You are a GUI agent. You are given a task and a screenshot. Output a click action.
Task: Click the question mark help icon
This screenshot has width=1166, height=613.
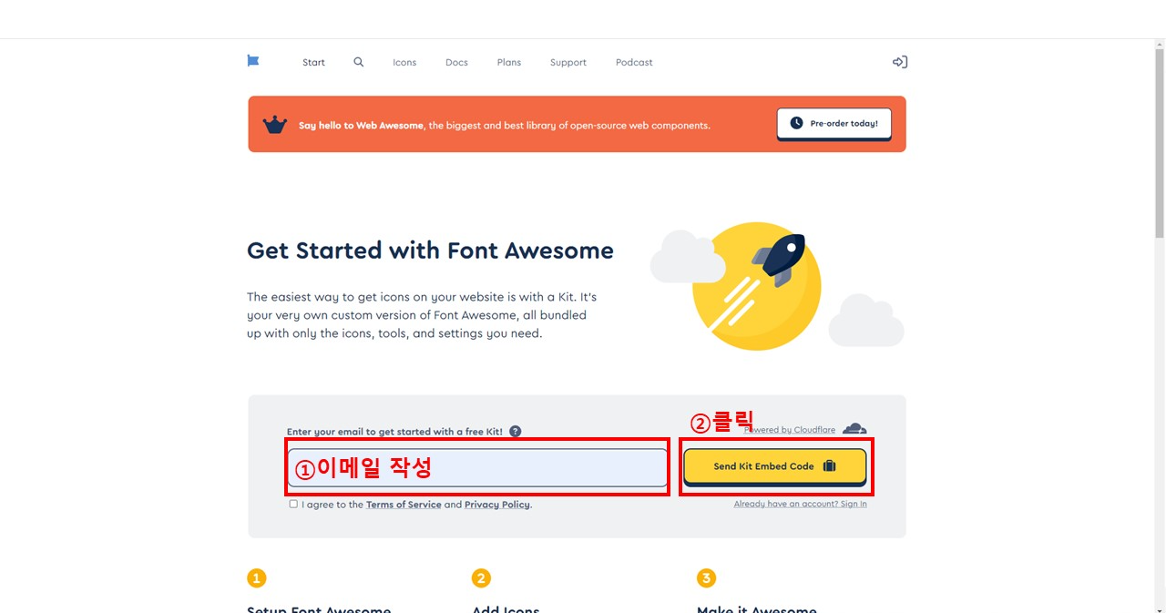[516, 431]
